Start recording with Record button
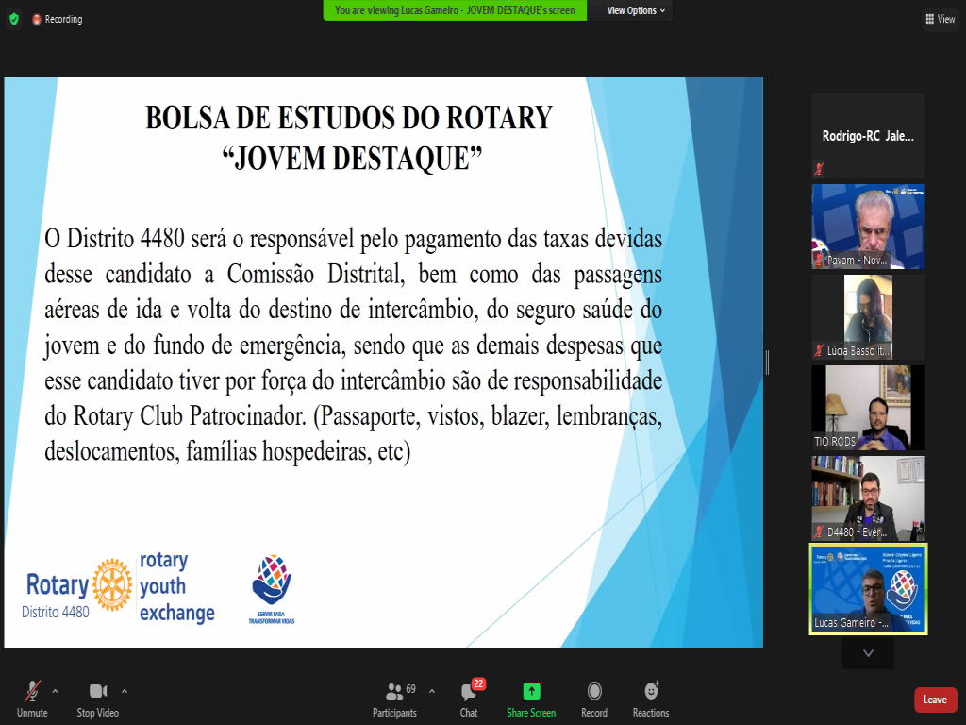This screenshot has width=966, height=725. 594,697
